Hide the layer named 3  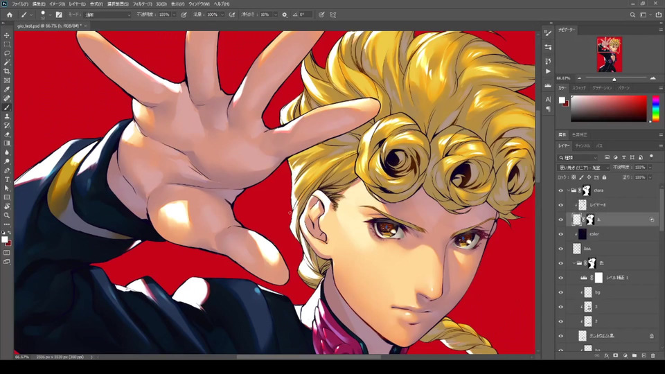(x=560, y=307)
